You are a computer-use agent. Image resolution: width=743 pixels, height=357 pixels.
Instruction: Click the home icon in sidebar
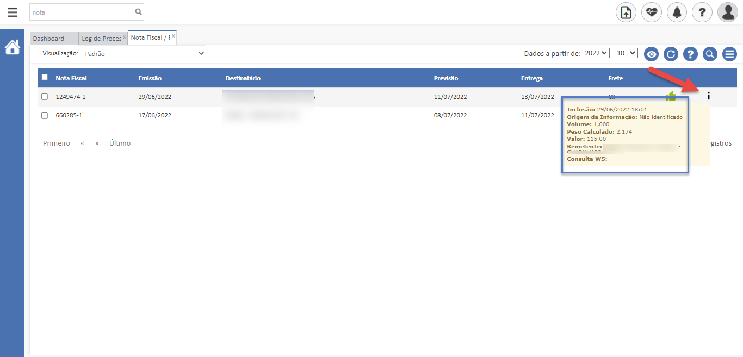[12, 48]
